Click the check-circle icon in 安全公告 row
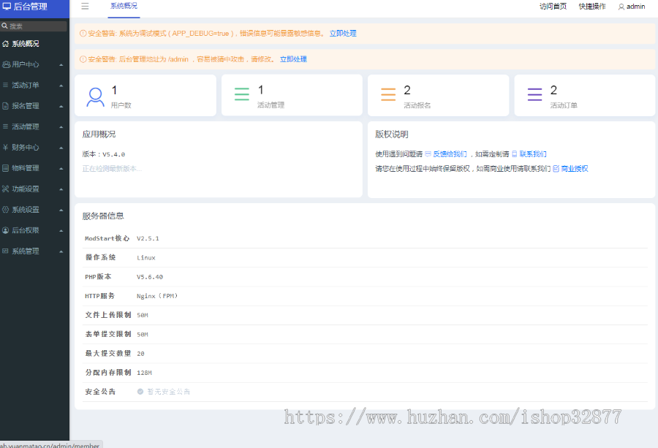658x448 pixels. (140, 392)
